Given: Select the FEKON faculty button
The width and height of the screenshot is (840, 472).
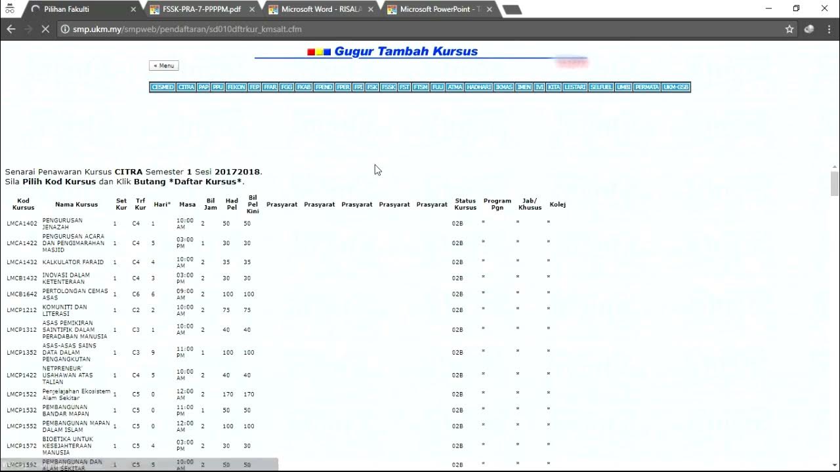Looking at the screenshot, I should [236, 87].
